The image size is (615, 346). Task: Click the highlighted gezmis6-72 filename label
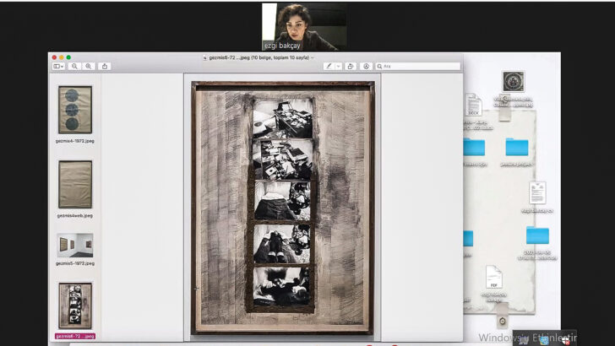point(75,336)
